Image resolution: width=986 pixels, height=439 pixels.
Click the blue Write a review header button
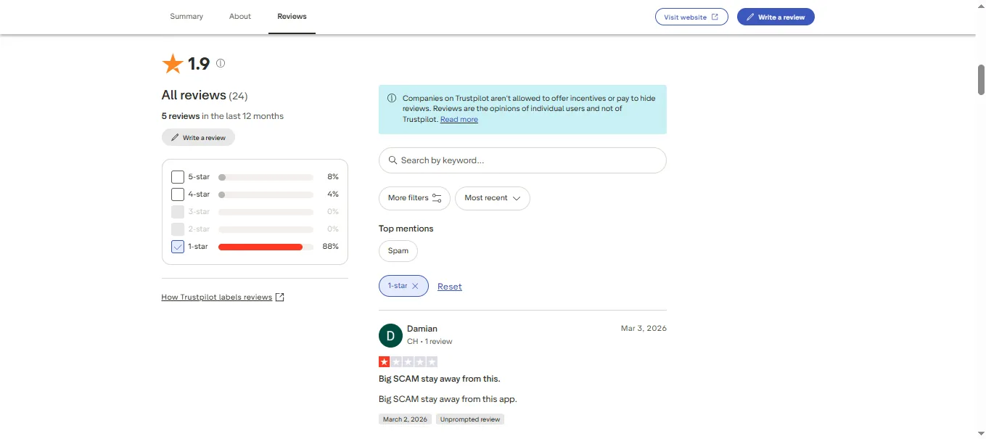(x=776, y=17)
